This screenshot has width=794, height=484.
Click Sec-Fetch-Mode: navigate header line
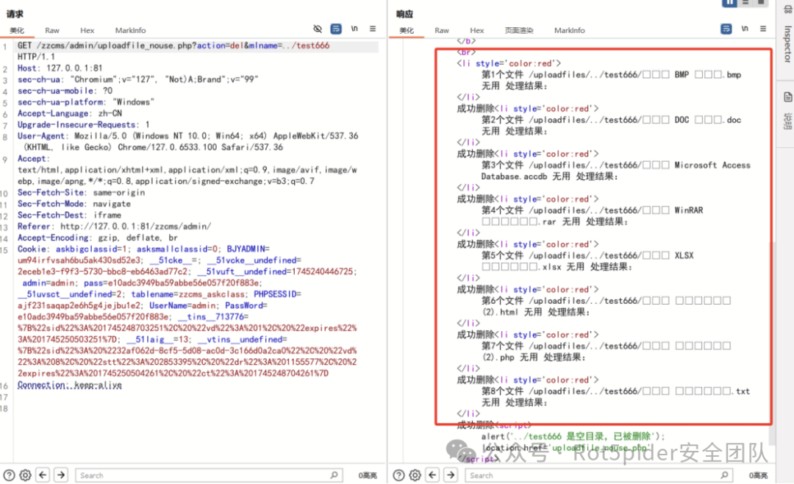click(x=74, y=204)
